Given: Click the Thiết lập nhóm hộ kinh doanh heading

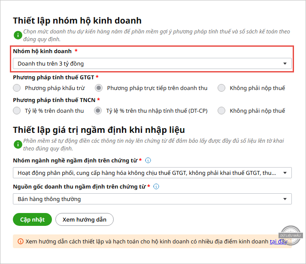Looking at the screenshot, I should tap(77, 21).
